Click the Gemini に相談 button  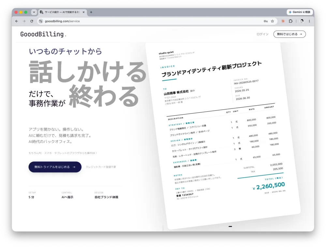300,12
